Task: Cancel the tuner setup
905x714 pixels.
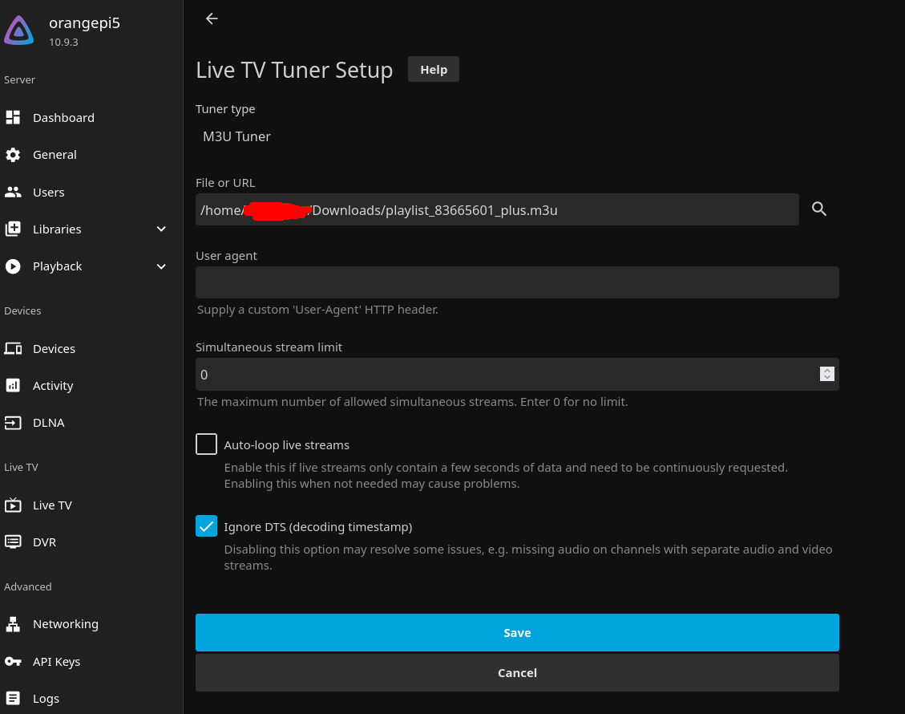Action: [517, 673]
